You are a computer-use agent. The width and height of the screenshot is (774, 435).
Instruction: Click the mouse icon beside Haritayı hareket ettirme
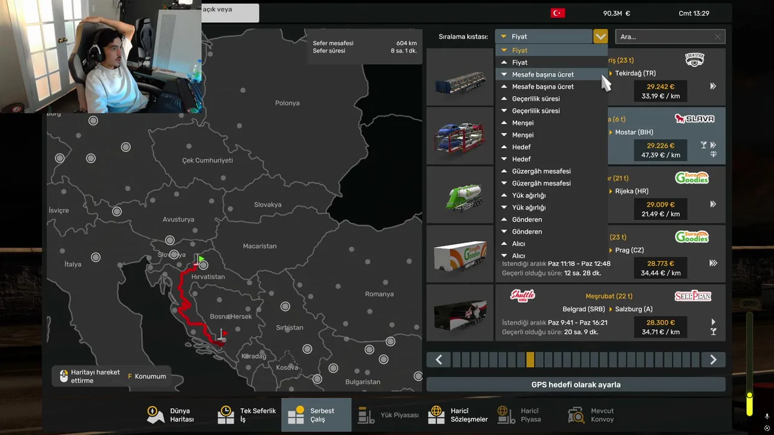coord(63,376)
